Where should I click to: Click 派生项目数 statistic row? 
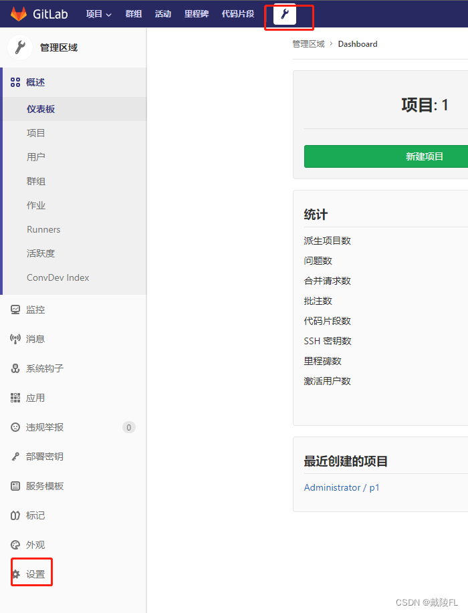point(327,241)
